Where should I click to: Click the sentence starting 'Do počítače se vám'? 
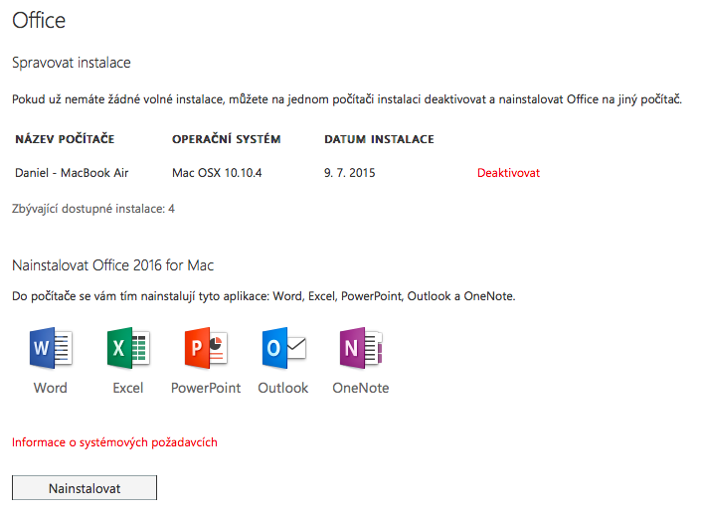[264, 296]
